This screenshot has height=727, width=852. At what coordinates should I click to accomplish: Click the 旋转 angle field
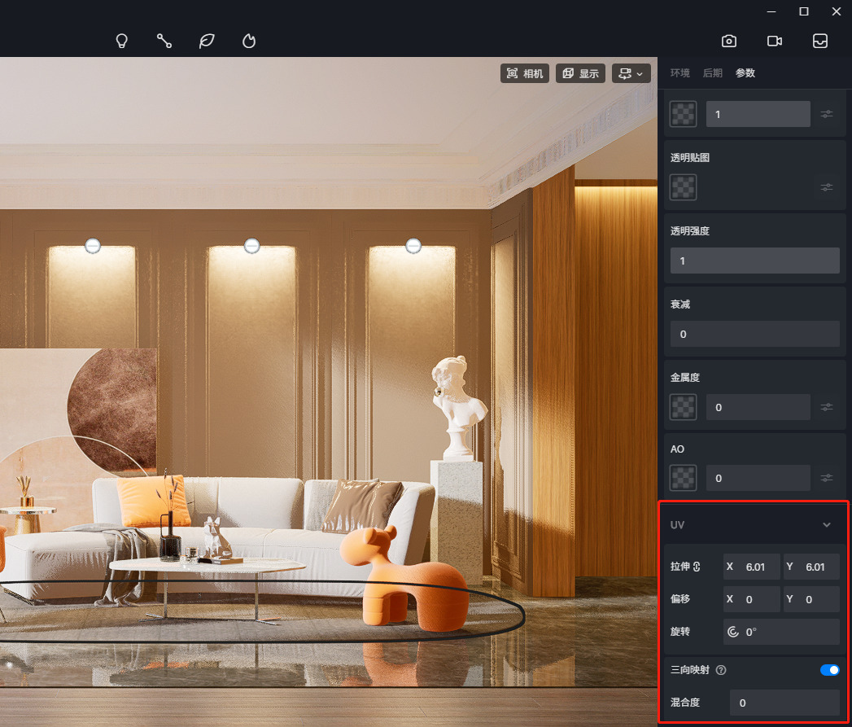pos(781,632)
